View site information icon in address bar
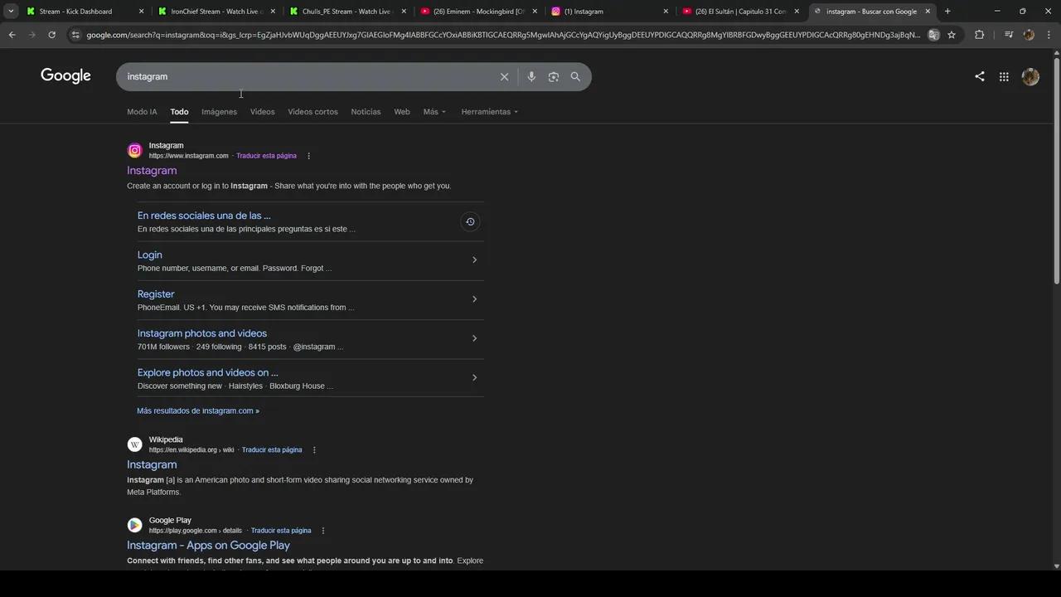 coord(75,35)
